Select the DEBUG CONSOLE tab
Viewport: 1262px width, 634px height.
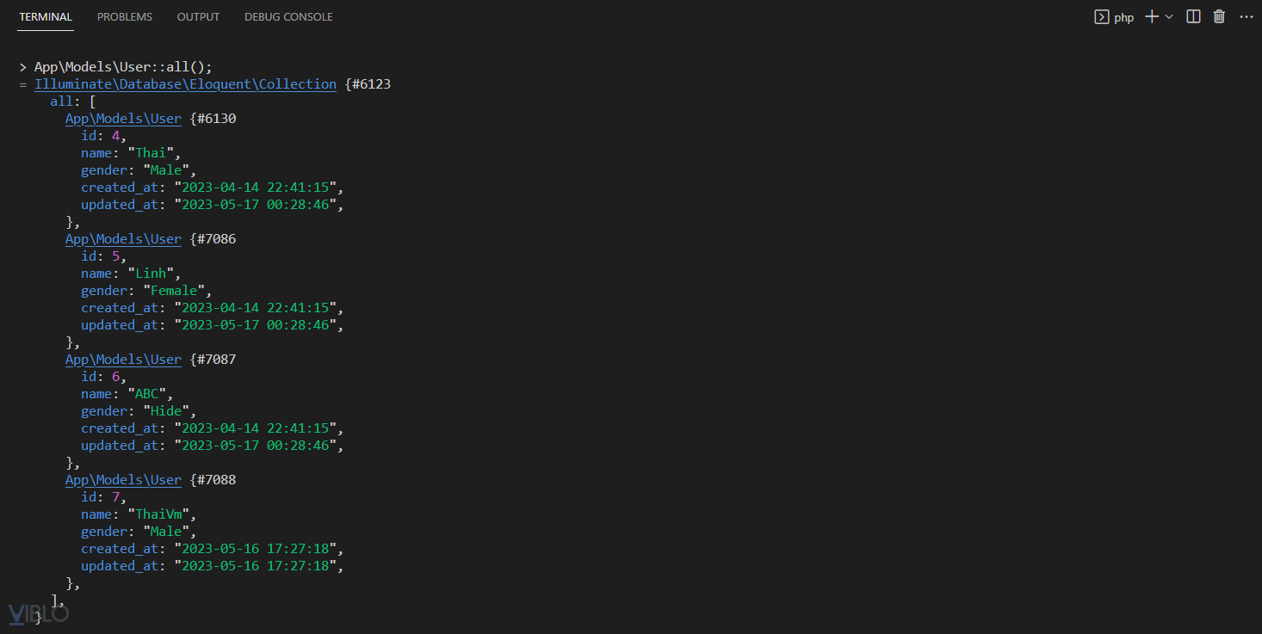point(288,17)
